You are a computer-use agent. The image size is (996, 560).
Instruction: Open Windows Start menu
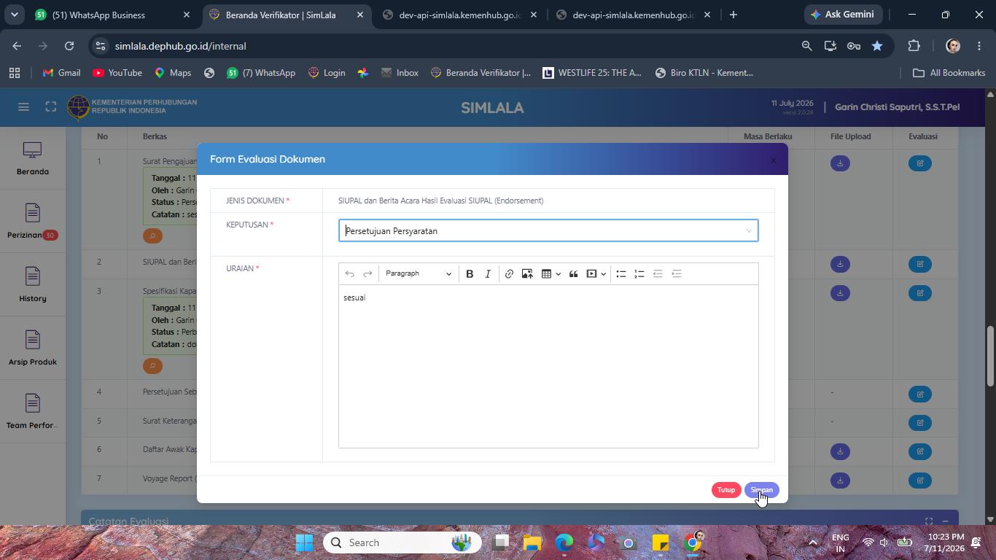coord(305,542)
